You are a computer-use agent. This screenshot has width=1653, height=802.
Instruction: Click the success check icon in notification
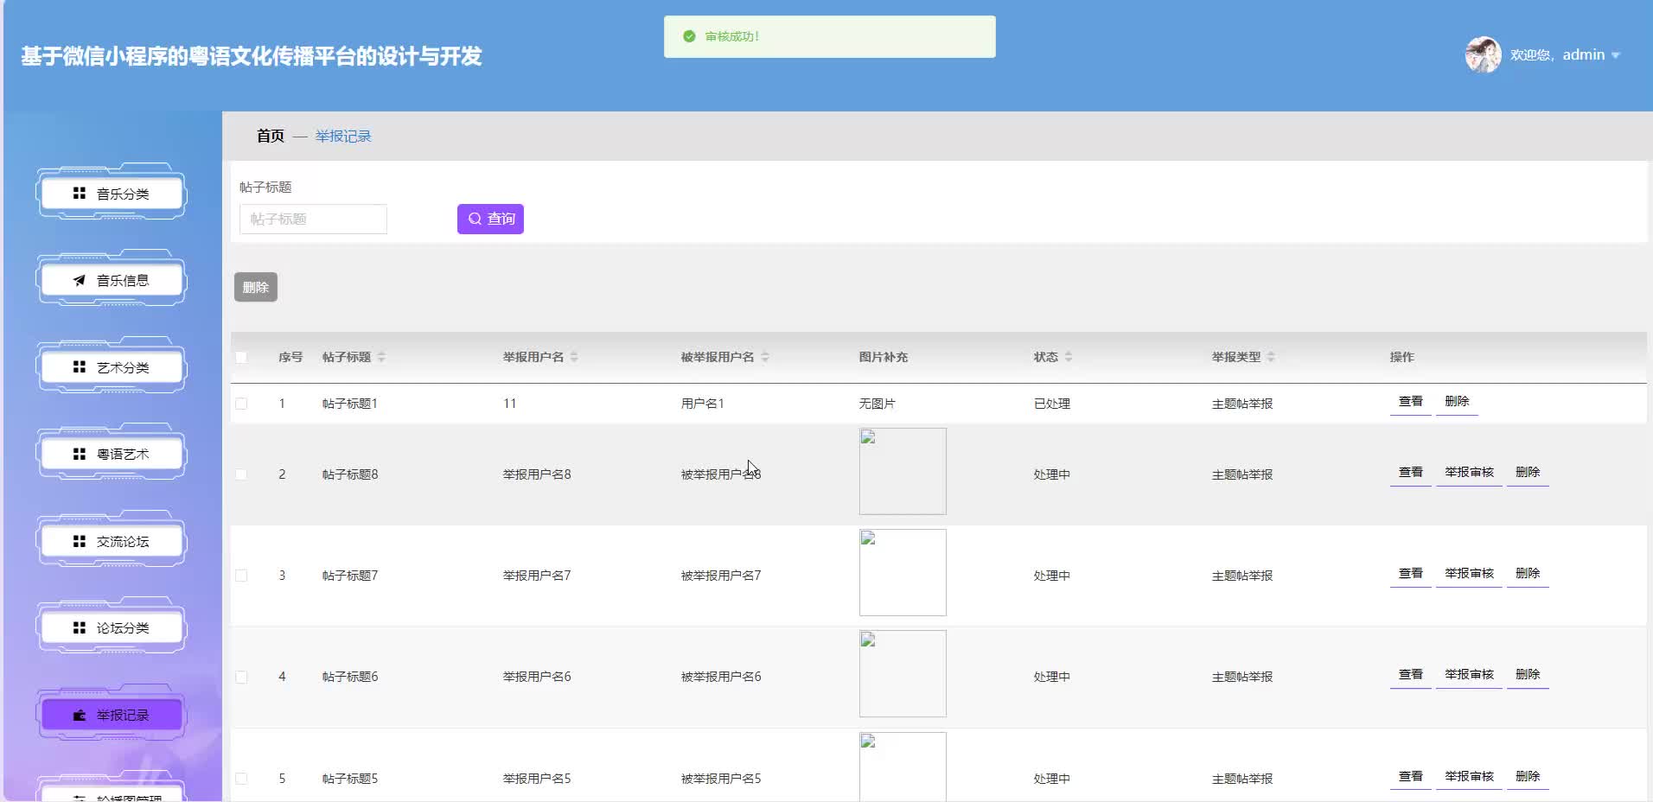pyautogui.click(x=689, y=36)
